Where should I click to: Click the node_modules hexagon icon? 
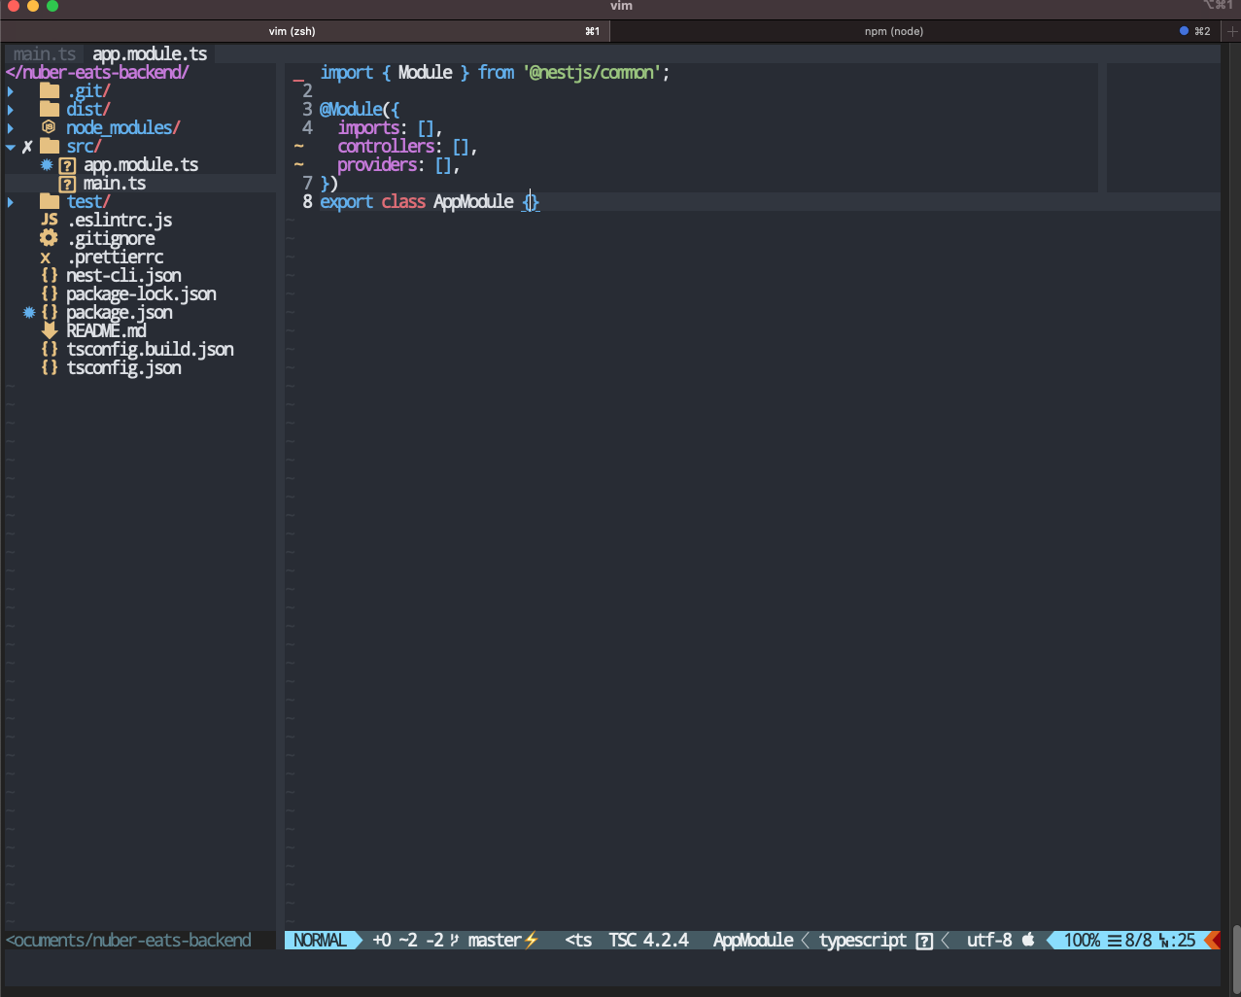click(x=49, y=127)
